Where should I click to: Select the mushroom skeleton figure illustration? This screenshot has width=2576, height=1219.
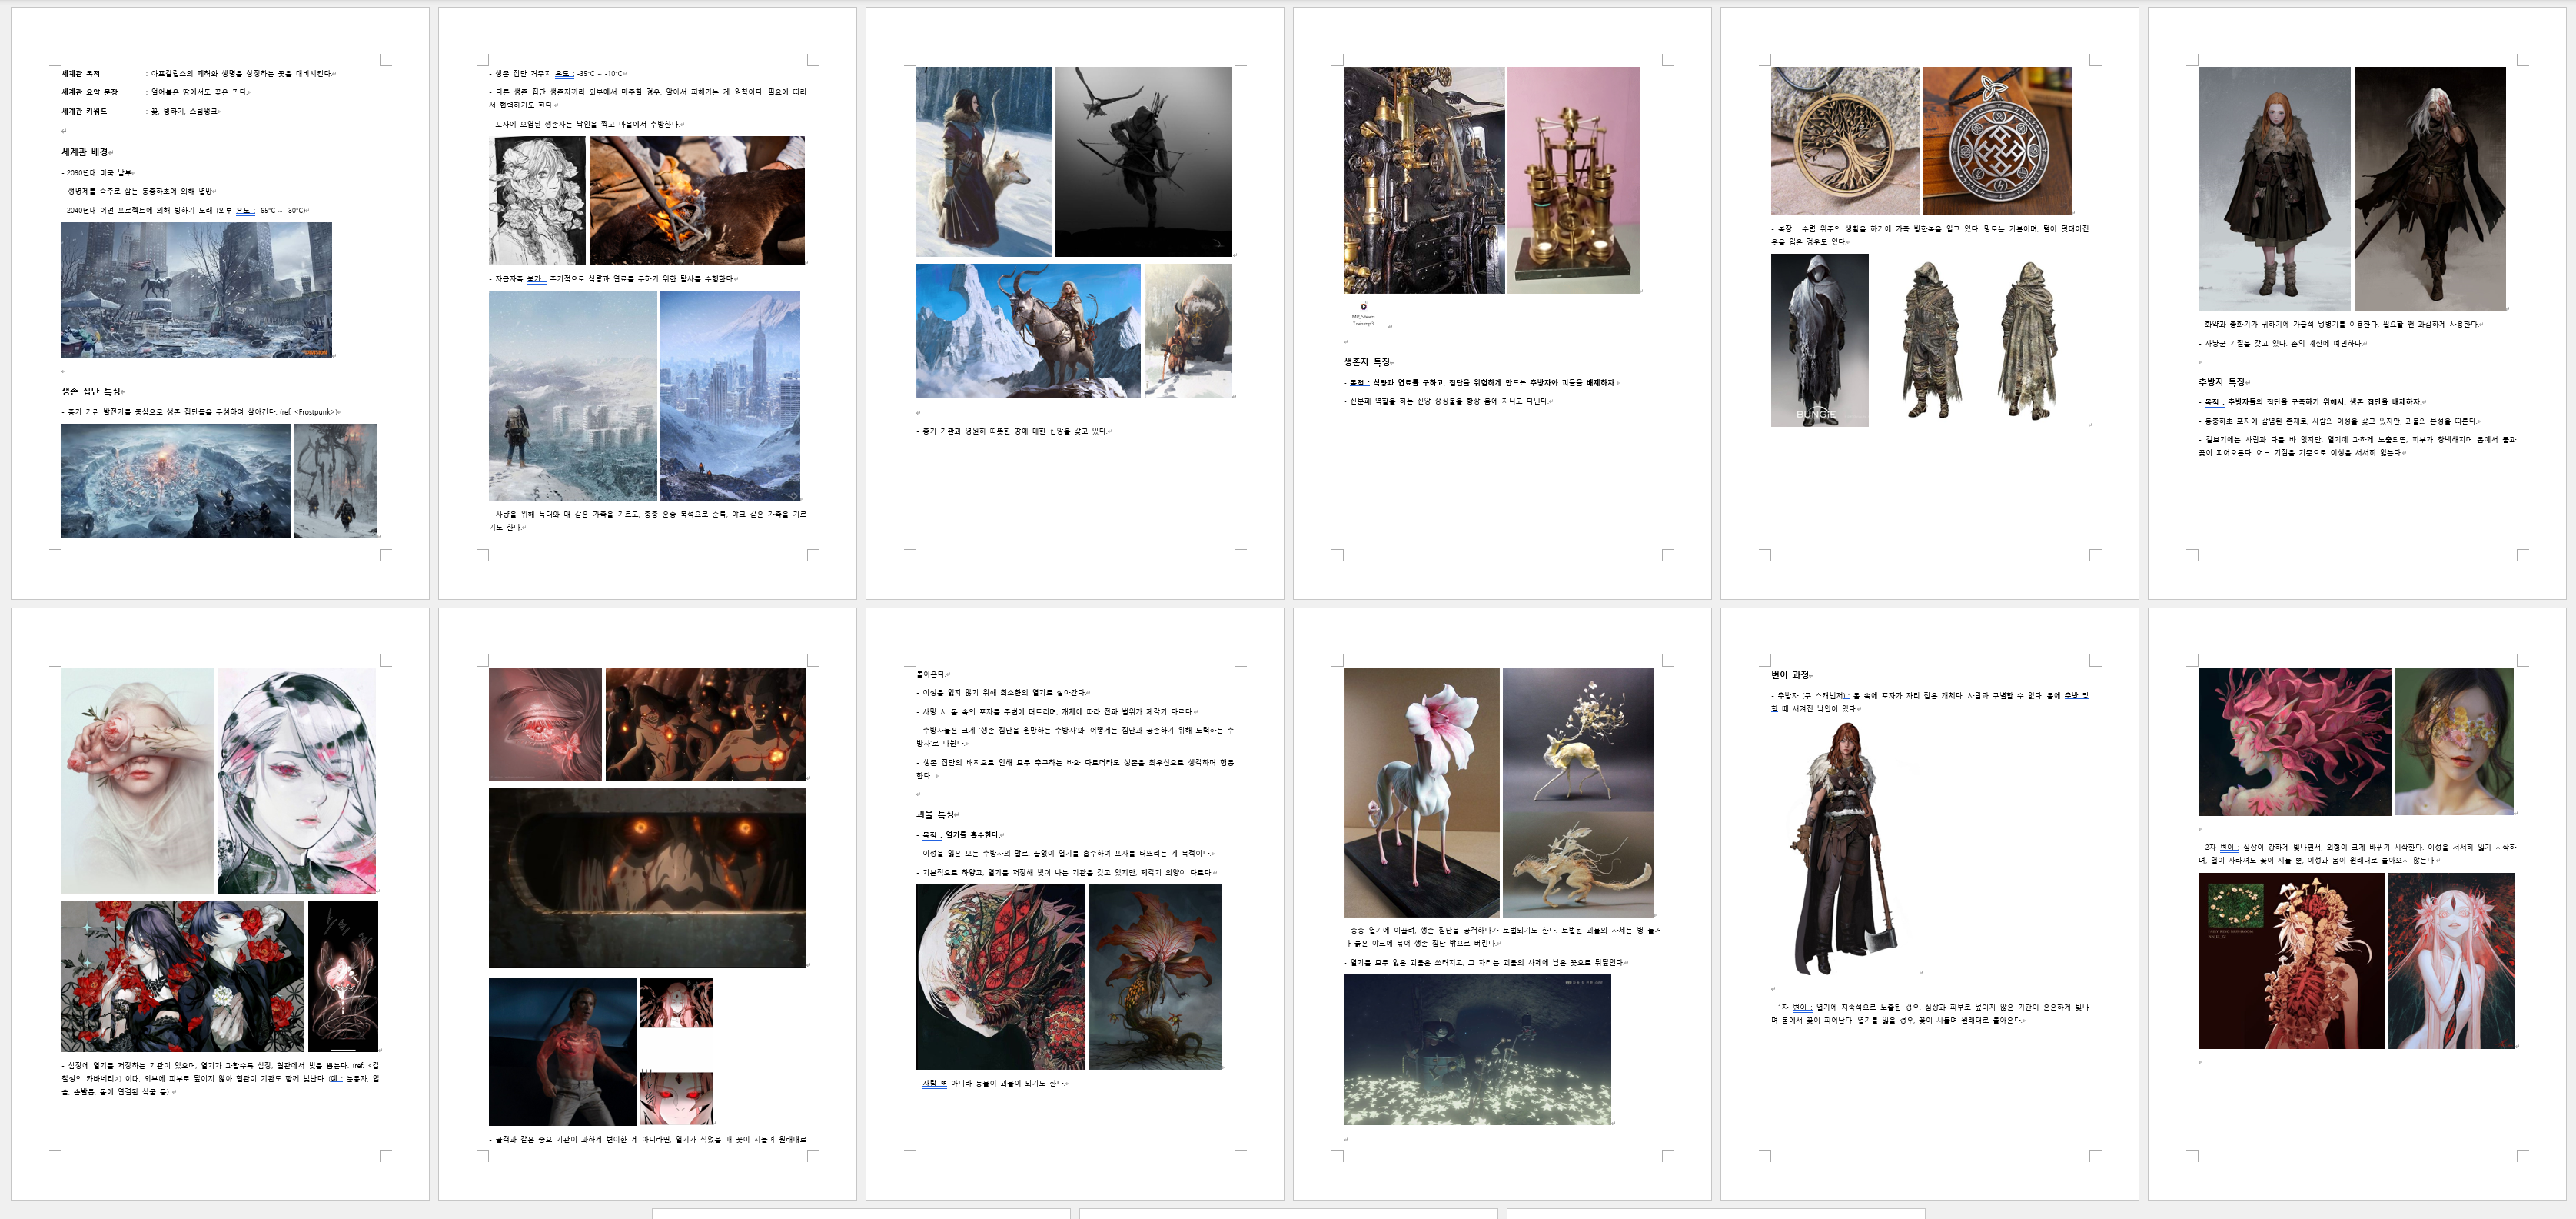pyautogui.click(x=2291, y=961)
